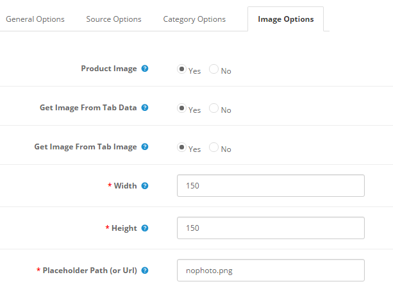
Task: Click help icon next to Get Image From Tab Image
Action: click(145, 147)
